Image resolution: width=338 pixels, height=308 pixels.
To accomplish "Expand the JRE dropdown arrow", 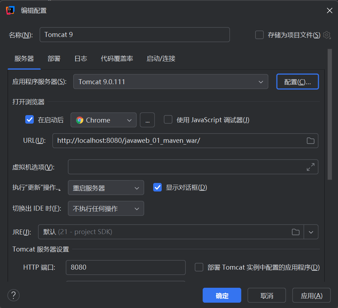I will pyautogui.click(x=311, y=232).
